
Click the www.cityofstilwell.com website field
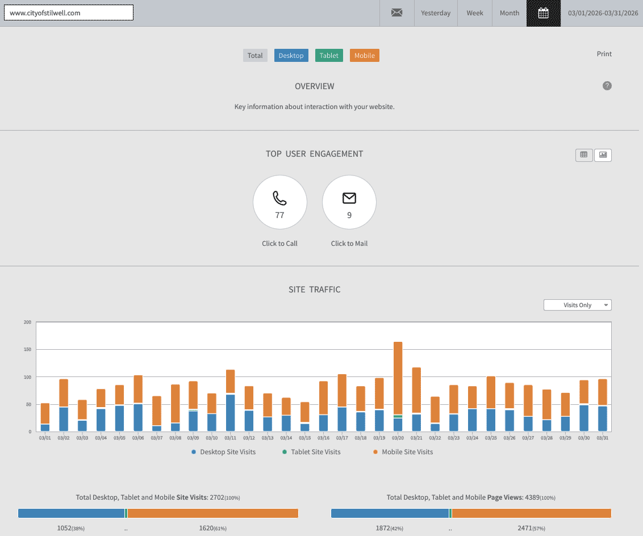tap(69, 12)
